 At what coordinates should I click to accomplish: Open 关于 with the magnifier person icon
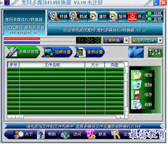[18, 134]
